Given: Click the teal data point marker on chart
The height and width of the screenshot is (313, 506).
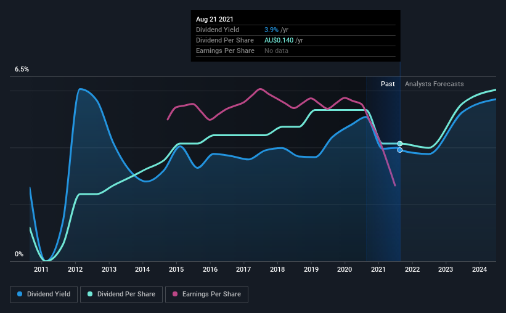Looking at the screenshot, I should [x=400, y=144].
